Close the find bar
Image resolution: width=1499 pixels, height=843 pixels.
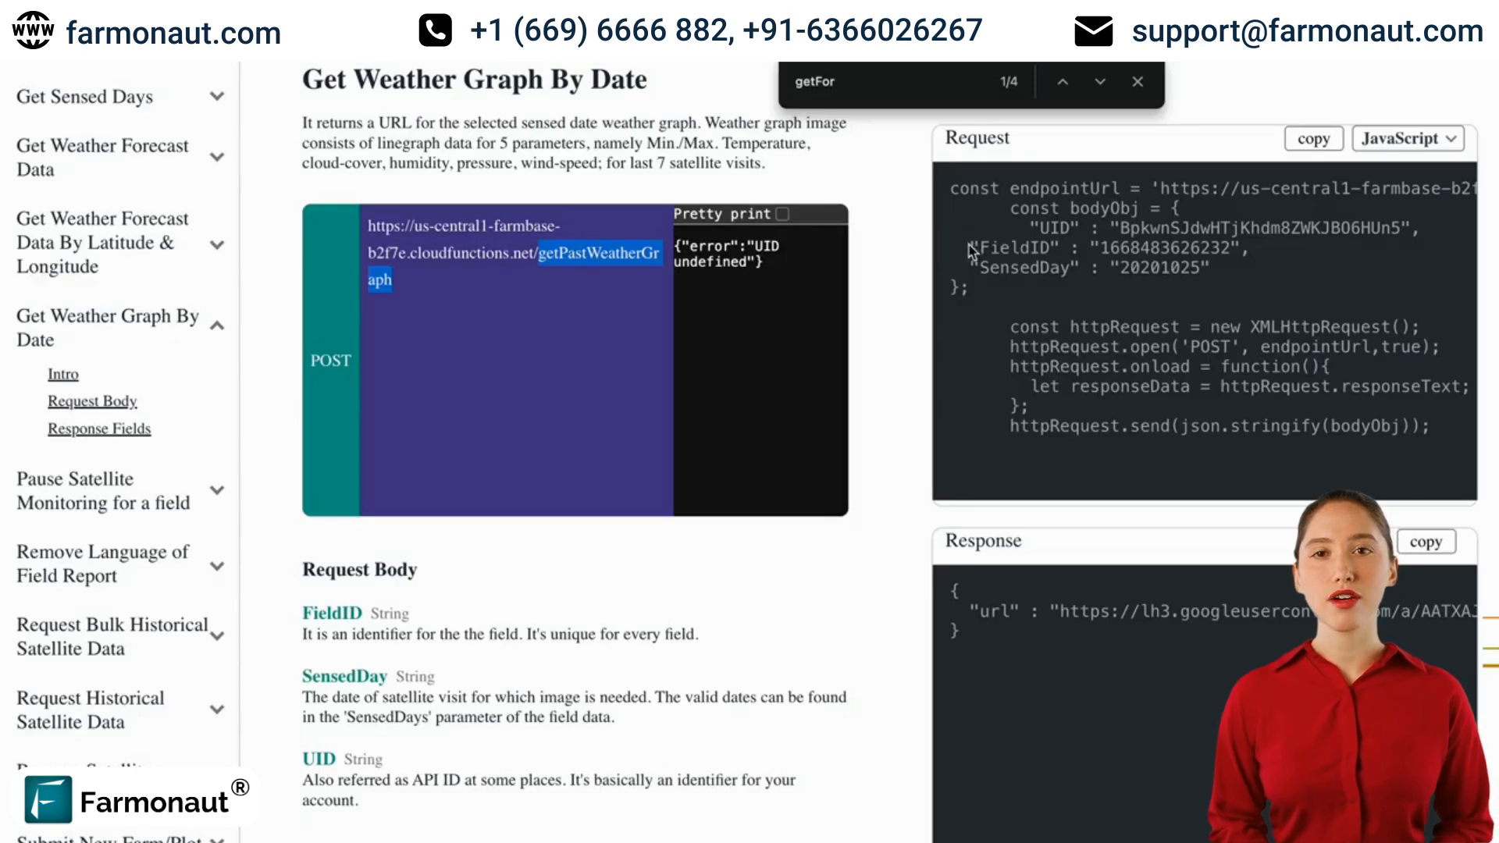tap(1138, 82)
